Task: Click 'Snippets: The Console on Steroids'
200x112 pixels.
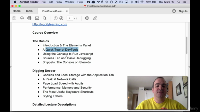Action: [67, 62]
